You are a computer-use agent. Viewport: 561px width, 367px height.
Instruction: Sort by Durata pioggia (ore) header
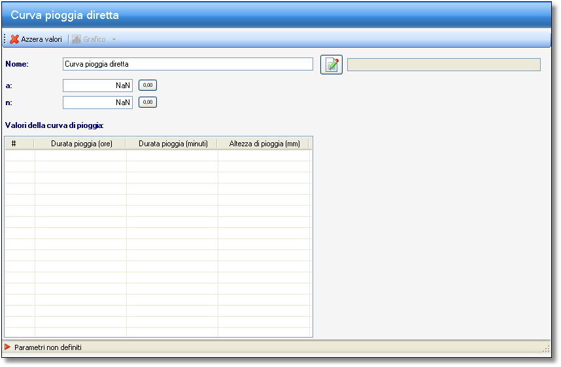80,144
